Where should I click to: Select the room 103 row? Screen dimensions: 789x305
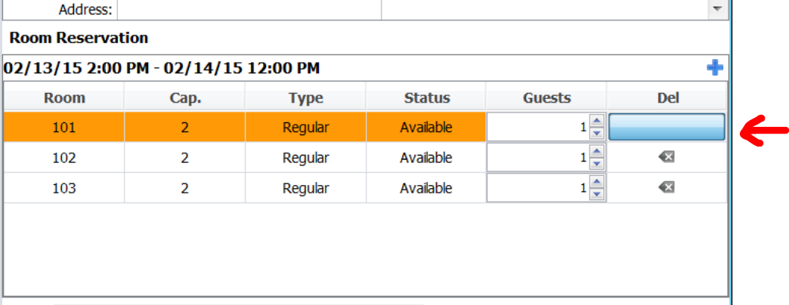click(365, 188)
